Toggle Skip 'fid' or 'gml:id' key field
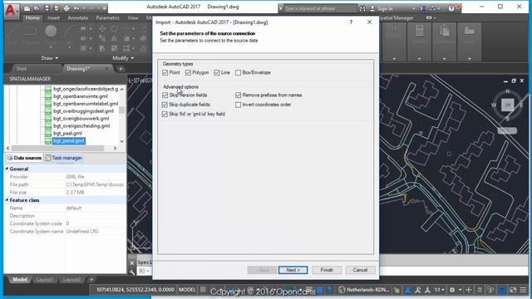Viewport: 532px width, 299px height. (165, 115)
